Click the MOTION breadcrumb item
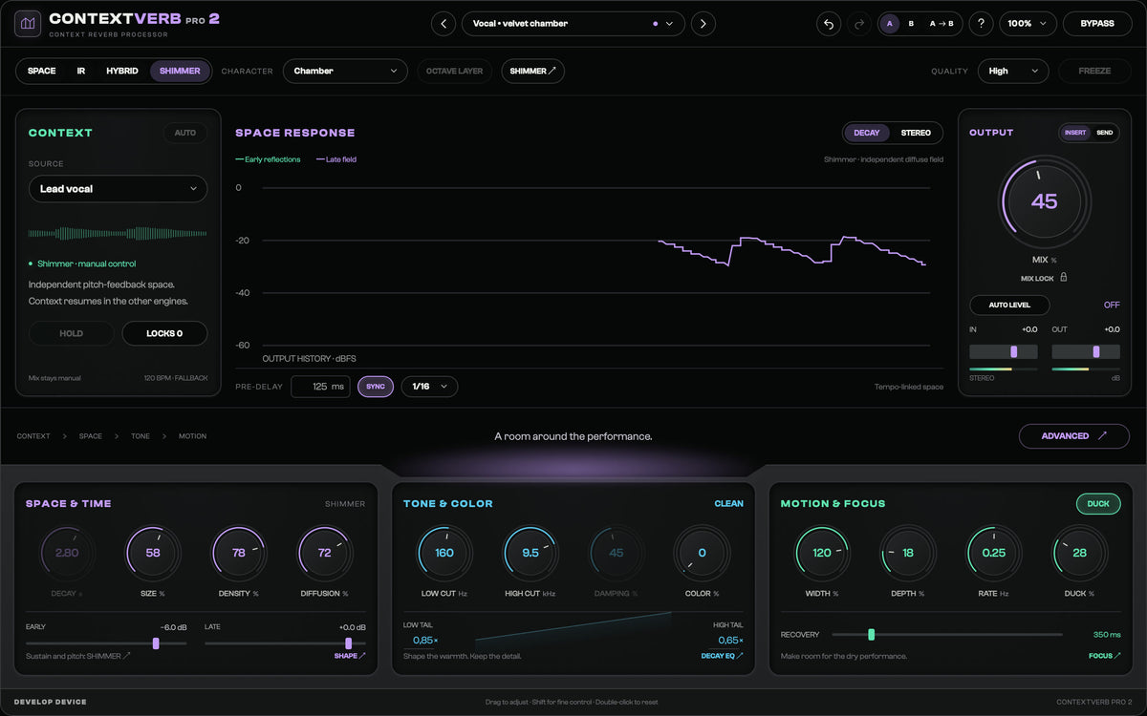The image size is (1147, 716). click(192, 436)
